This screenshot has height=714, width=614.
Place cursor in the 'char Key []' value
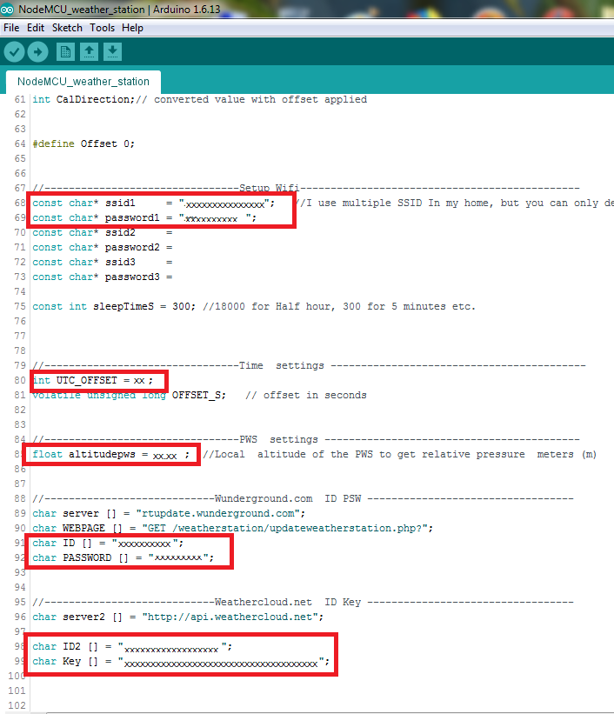click(221, 664)
